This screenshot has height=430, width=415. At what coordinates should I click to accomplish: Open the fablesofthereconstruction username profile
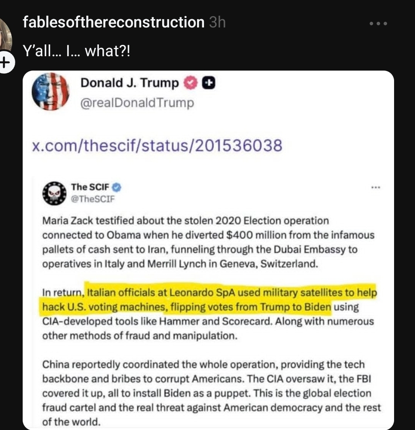tap(113, 22)
